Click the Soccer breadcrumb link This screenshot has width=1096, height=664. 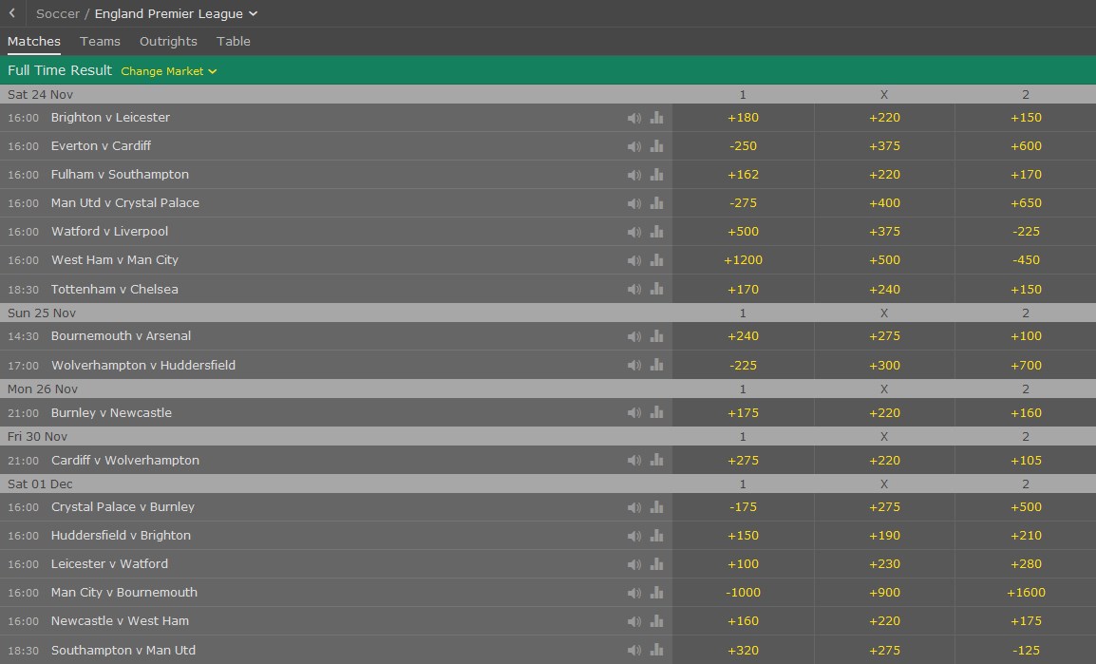coord(57,13)
